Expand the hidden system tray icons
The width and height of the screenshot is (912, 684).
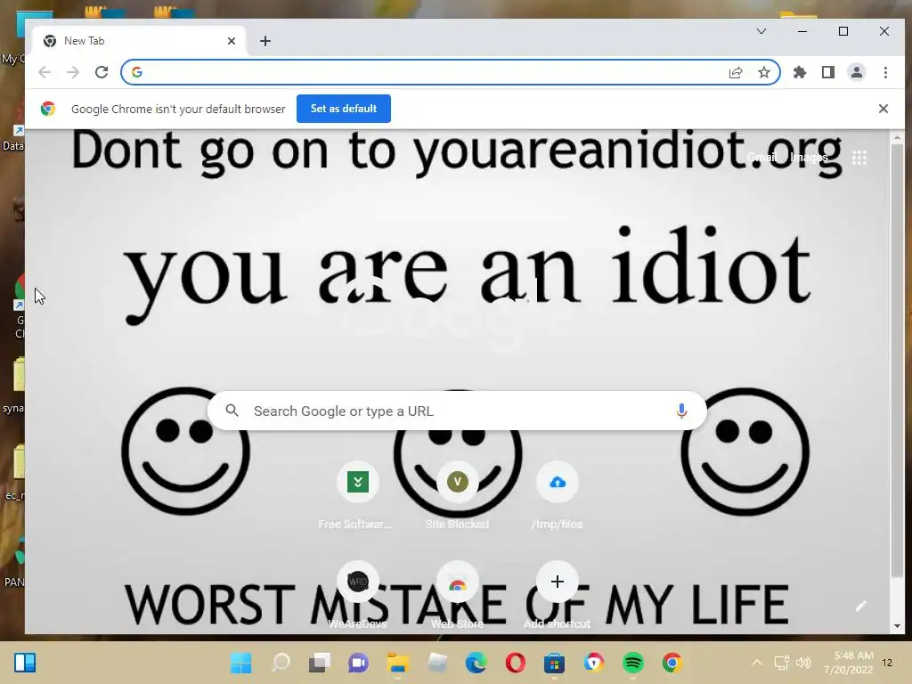point(757,663)
